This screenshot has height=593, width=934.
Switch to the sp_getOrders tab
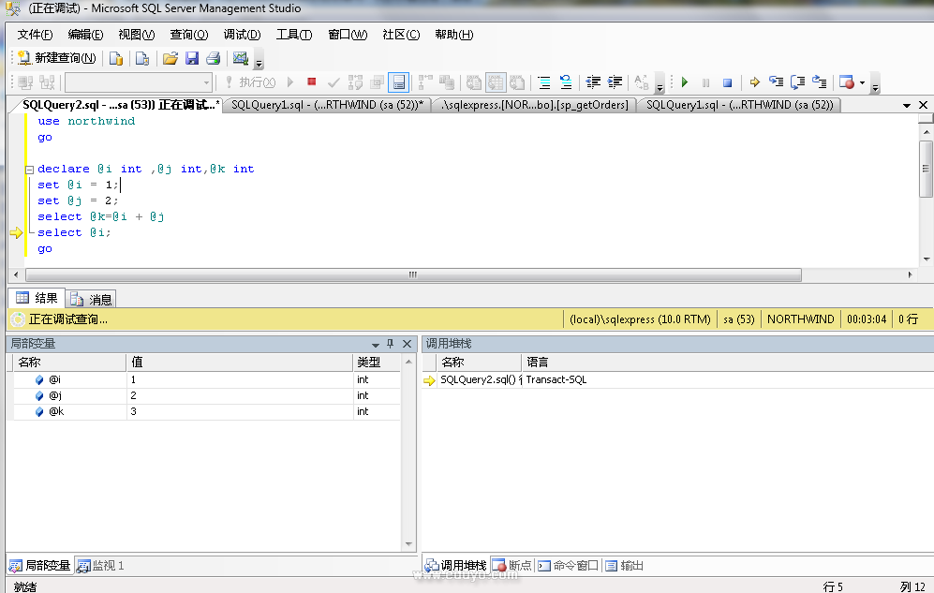point(535,105)
